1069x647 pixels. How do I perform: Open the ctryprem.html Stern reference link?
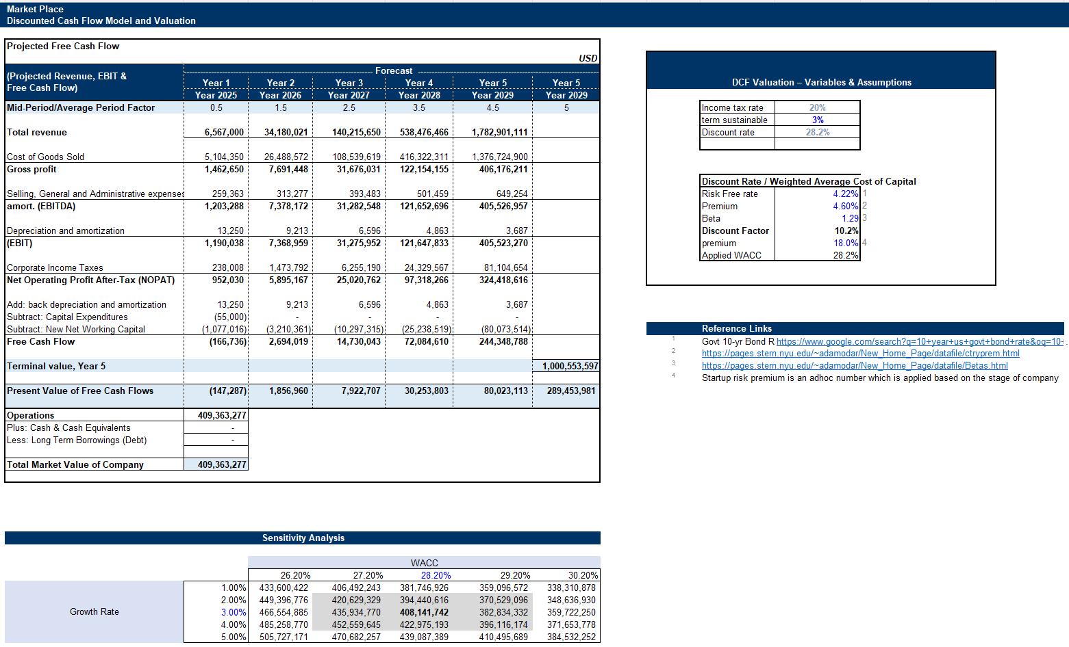coord(860,354)
